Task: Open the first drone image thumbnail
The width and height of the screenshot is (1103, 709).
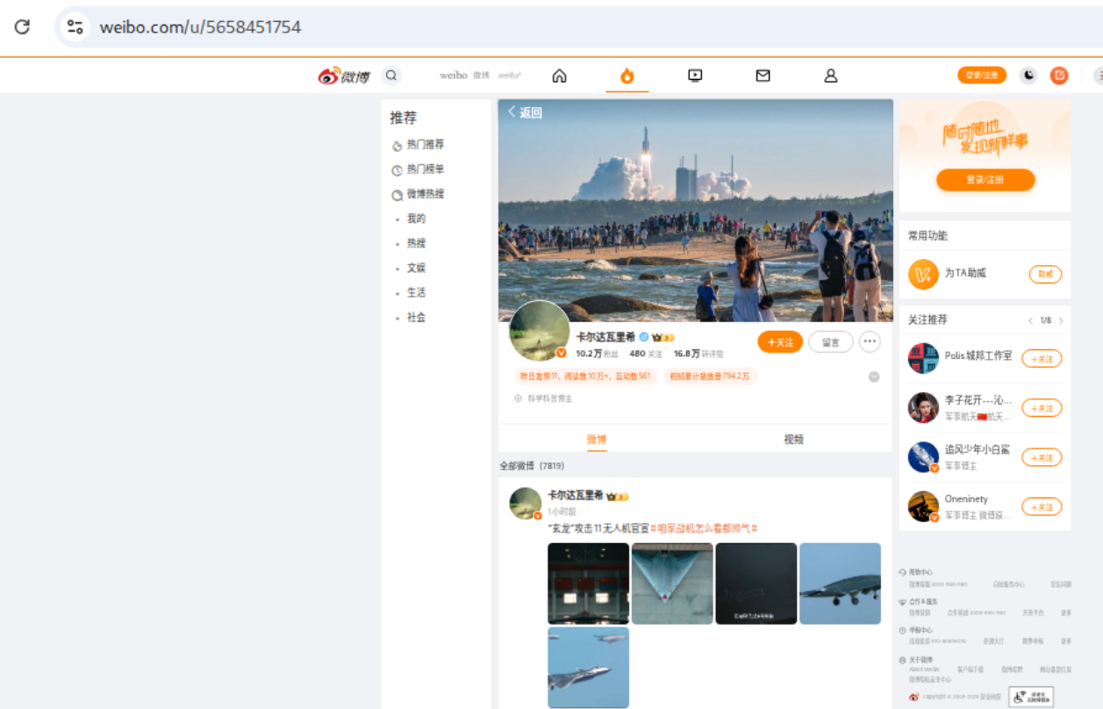Action: (x=588, y=584)
